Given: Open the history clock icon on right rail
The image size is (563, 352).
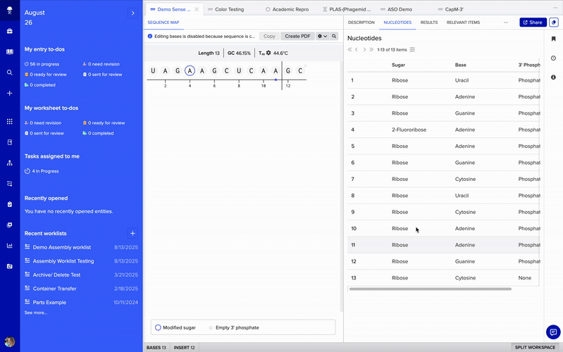Looking at the screenshot, I should coord(553,58).
